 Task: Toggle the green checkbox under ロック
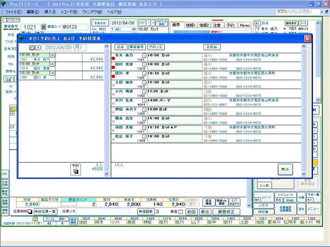click(x=12, y=113)
